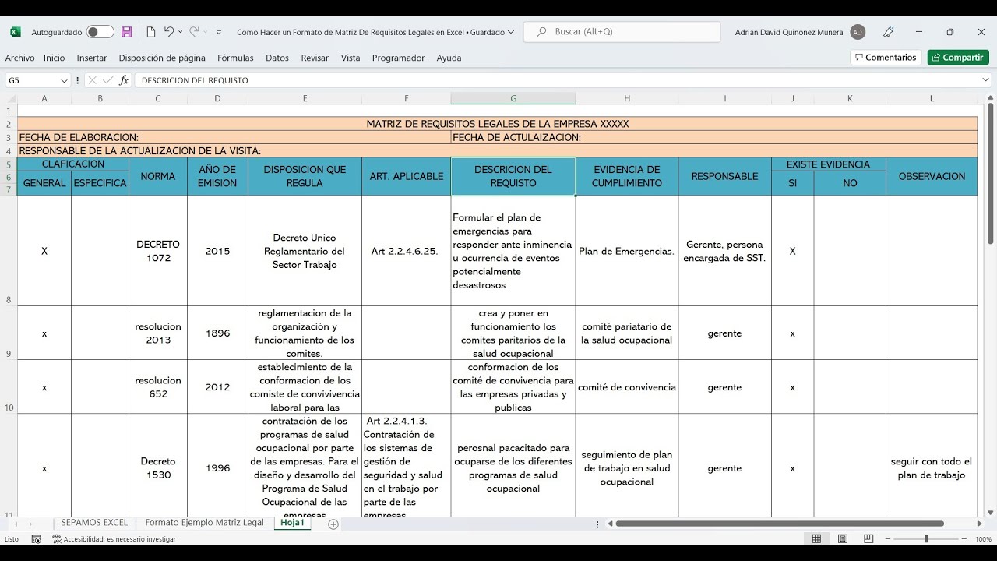Select the Hoja1 sheet tab
This screenshot has height=561, width=997.
[292, 523]
